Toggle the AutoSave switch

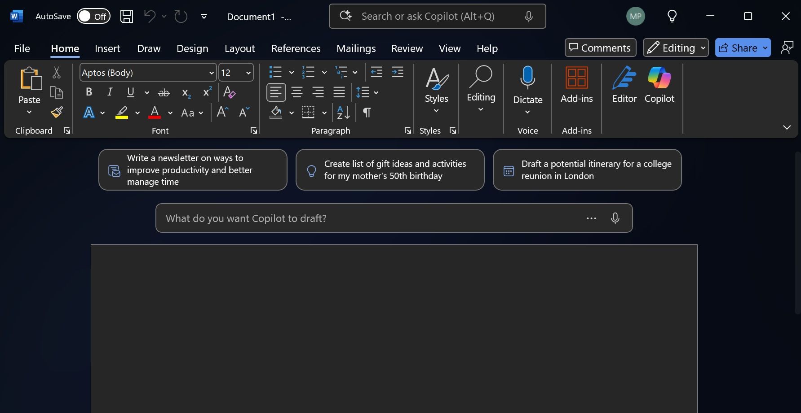[x=93, y=17]
